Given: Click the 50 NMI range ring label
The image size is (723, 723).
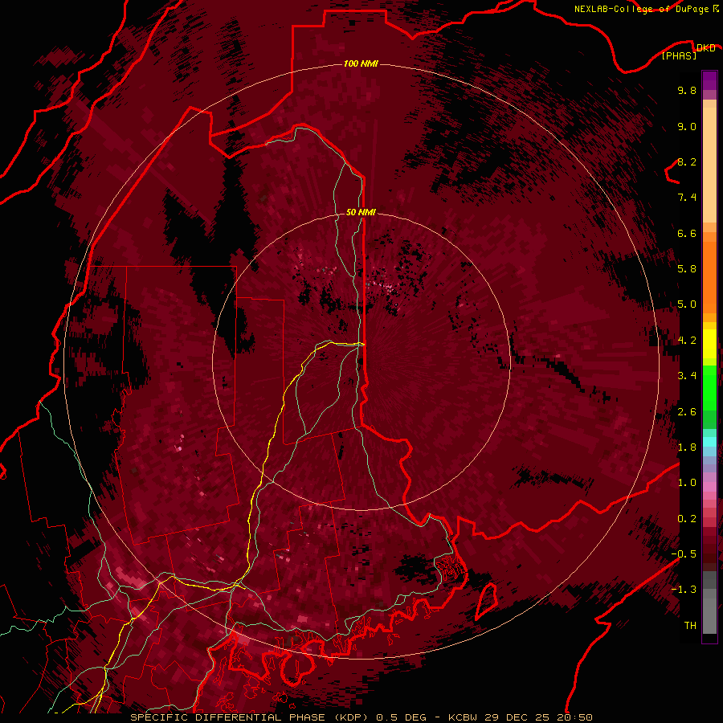Looking at the screenshot, I should (x=361, y=212).
